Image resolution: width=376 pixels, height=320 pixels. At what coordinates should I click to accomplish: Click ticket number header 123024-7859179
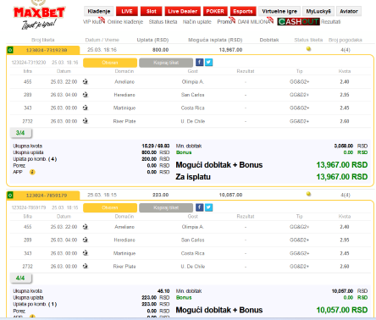[x=47, y=196]
